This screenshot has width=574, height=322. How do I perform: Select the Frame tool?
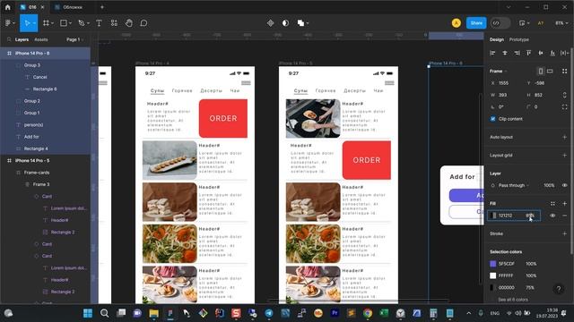tap(46, 23)
